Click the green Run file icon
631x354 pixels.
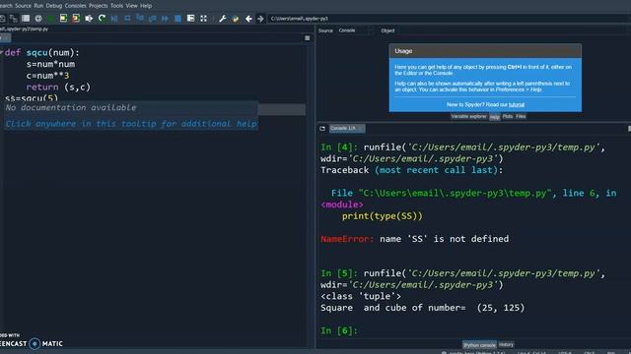pos(50,19)
